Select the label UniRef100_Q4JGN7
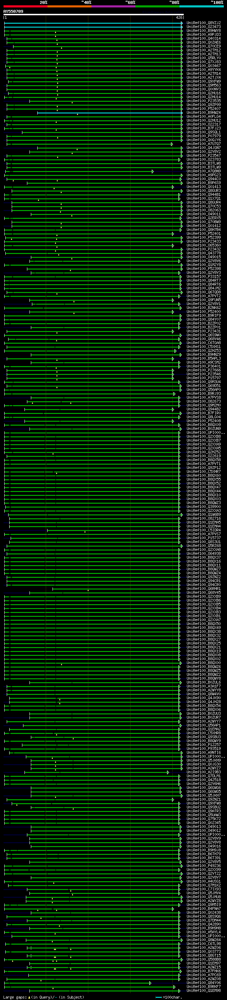The image size is (227, 1000). click(x=204, y=148)
